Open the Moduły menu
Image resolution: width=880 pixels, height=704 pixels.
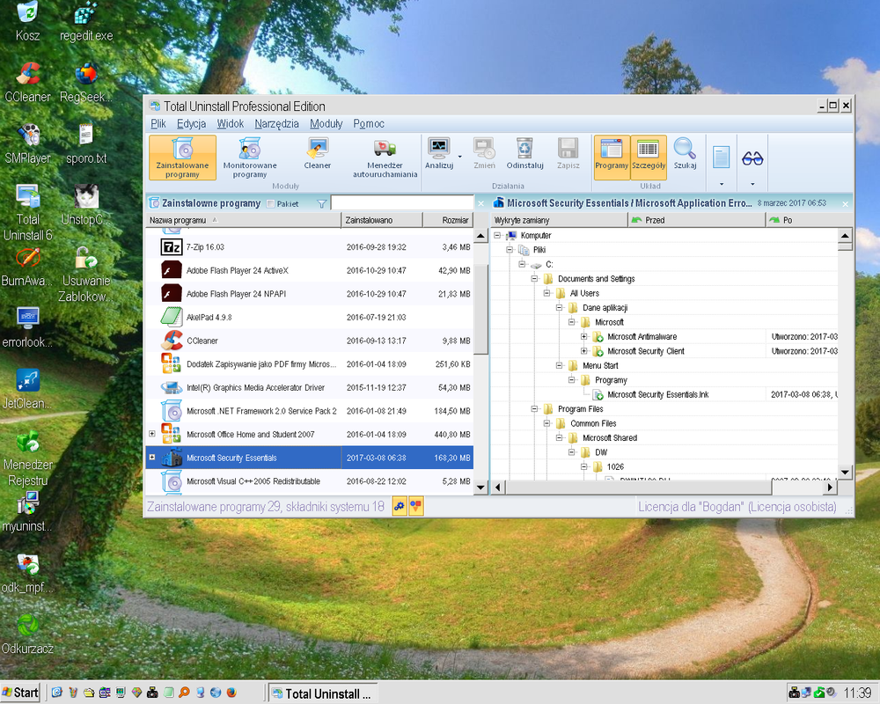(x=326, y=123)
